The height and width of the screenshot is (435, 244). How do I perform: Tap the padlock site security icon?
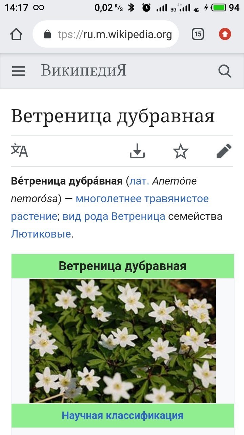tap(47, 34)
